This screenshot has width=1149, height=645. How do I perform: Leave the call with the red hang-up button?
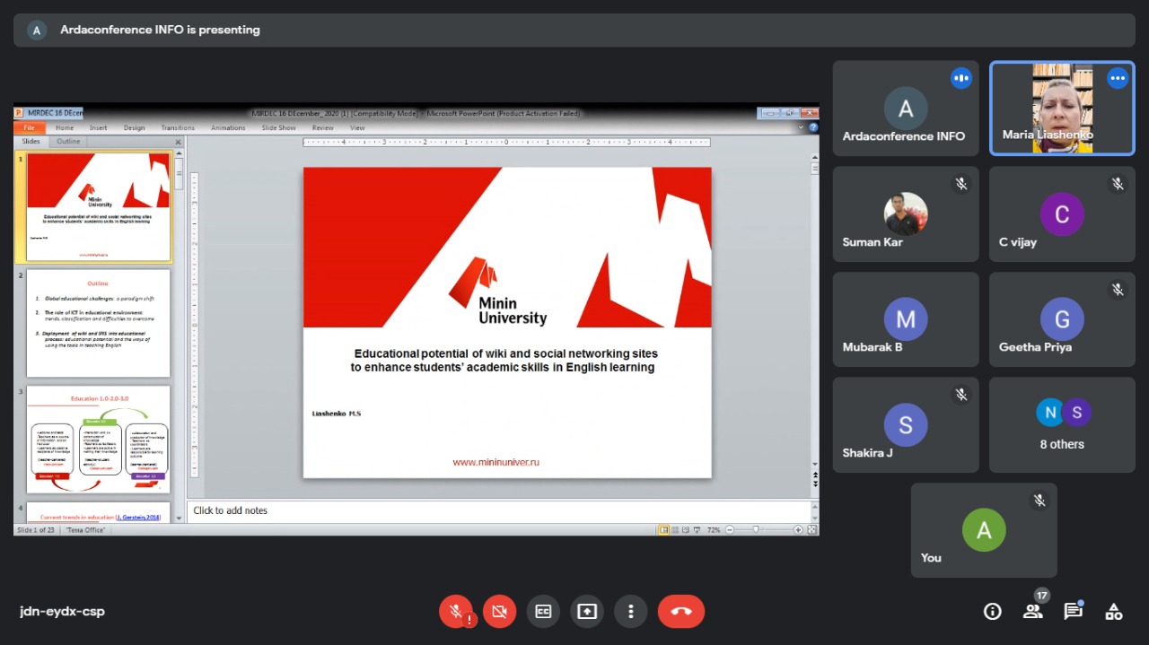click(x=681, y=612)
